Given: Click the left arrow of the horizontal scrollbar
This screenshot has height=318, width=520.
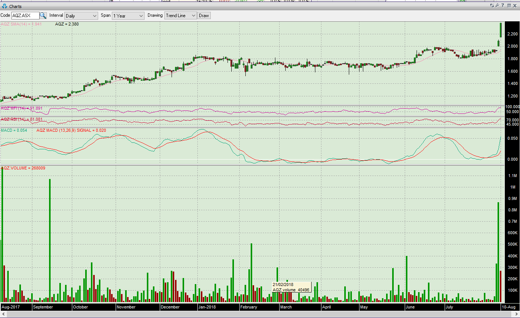Looking at the screenshot, I should click(3, 314).
